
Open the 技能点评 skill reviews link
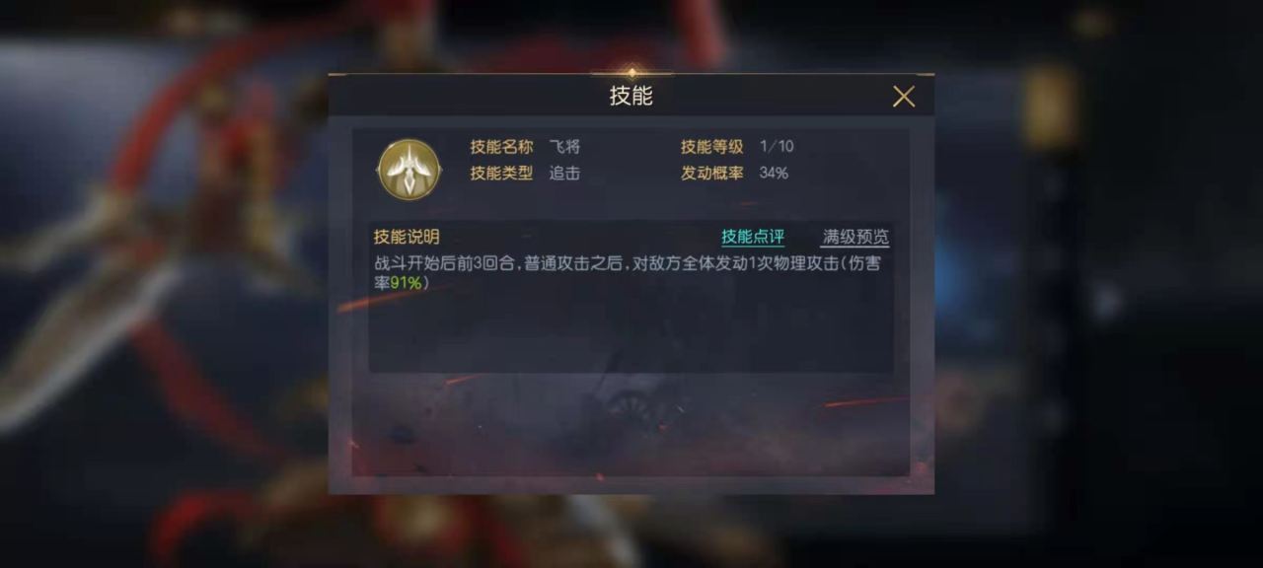(753, 237)
